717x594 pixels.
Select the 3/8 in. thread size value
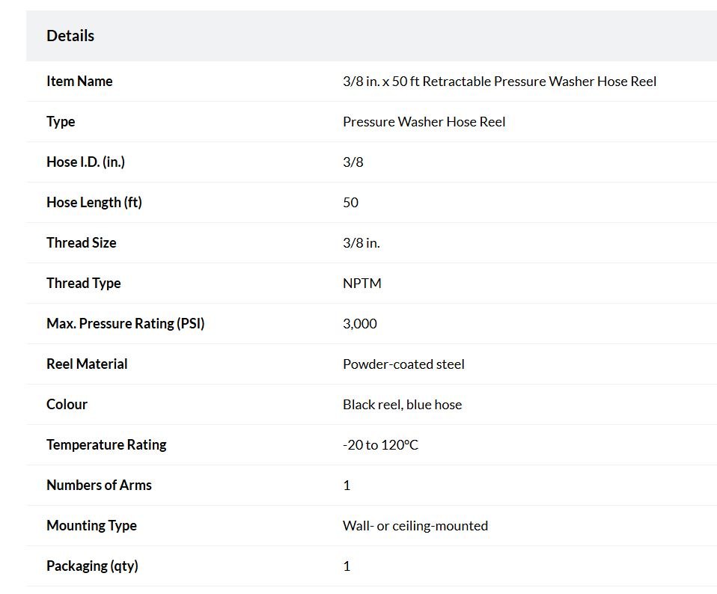click(x=361, y=242)
